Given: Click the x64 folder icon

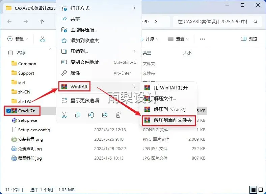Looking at the screenshot, I should click(14, 82).
